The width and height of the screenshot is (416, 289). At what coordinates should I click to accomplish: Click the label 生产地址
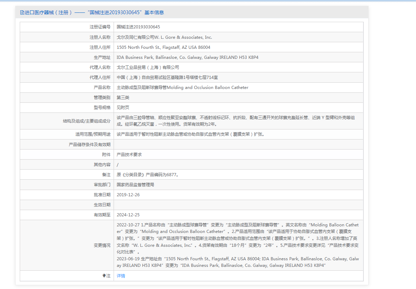point(102,57)
